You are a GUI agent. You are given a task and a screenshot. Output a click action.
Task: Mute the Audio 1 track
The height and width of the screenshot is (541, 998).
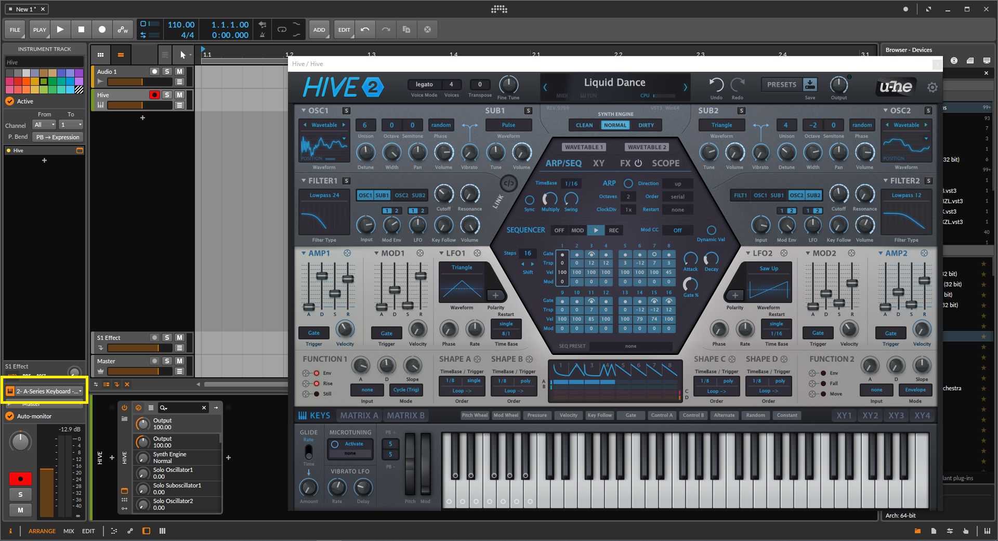[179, 72]
